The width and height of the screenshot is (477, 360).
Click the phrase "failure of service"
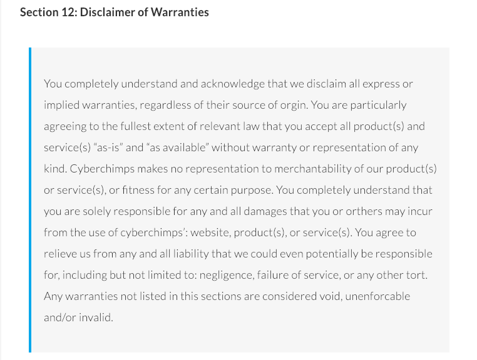(x=298, y=275)
